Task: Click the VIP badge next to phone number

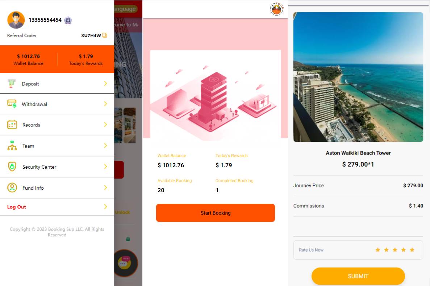Action: tap(68, 20)
